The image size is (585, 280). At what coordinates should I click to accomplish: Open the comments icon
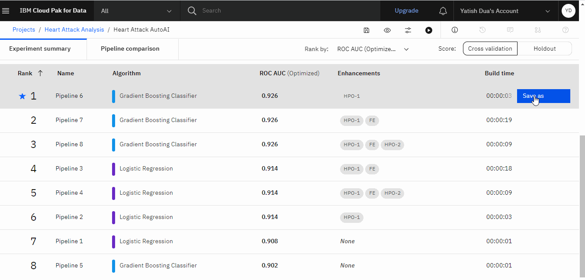tap(510, 30)
